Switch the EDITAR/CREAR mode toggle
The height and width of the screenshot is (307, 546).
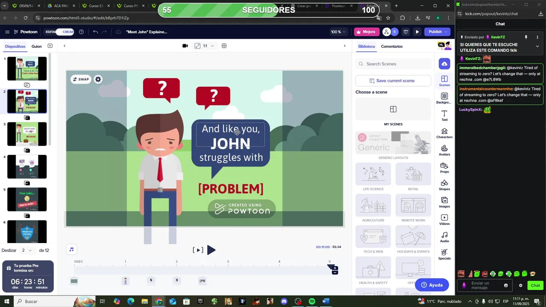pyautogui.click(x=59, y=32)
